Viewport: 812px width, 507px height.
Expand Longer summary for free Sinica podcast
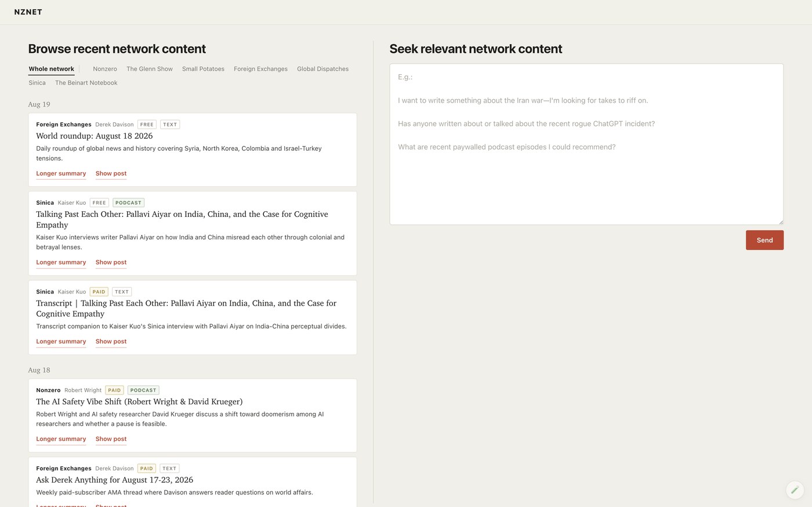point(61,262)
